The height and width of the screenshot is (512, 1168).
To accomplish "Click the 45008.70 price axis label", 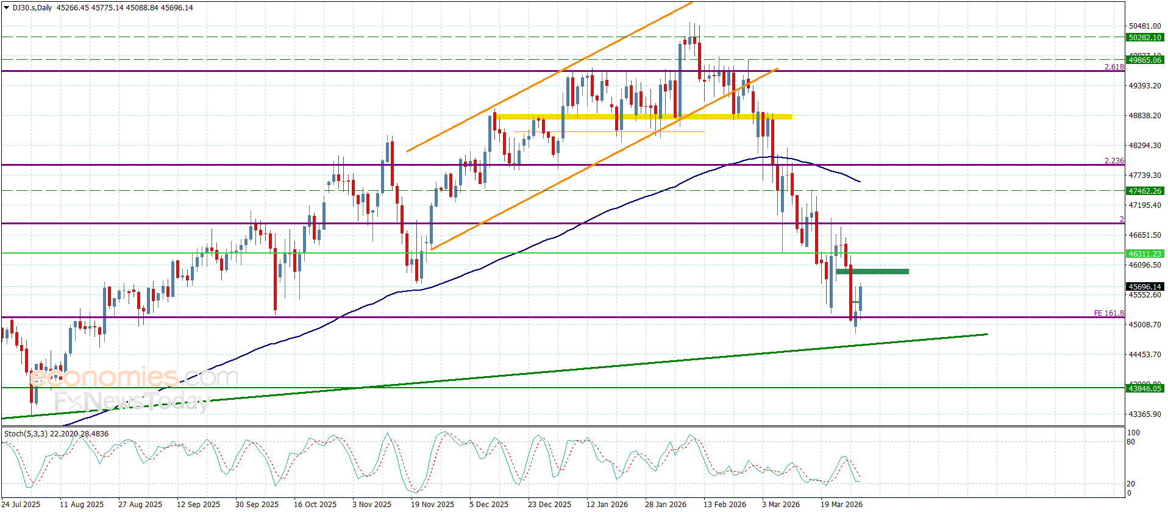I will click(1145, 325).
